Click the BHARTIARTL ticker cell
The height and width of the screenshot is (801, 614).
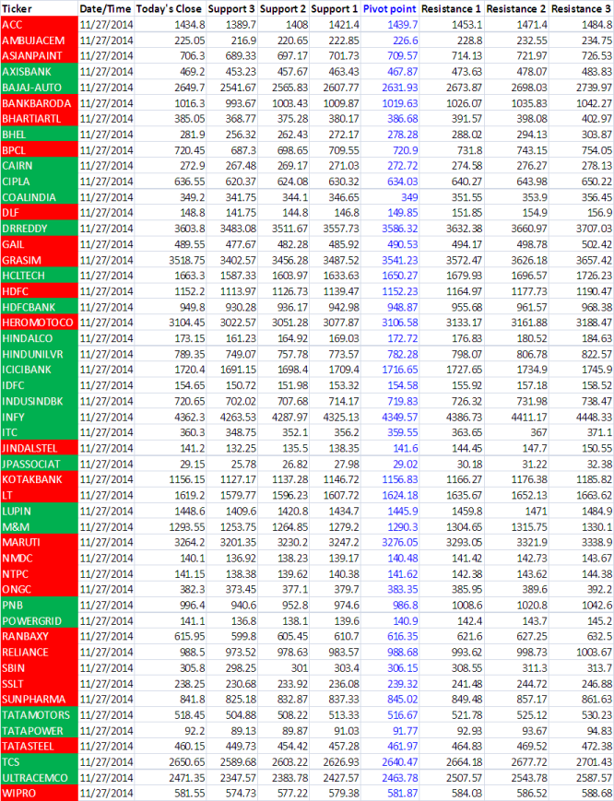click(39, 119)
